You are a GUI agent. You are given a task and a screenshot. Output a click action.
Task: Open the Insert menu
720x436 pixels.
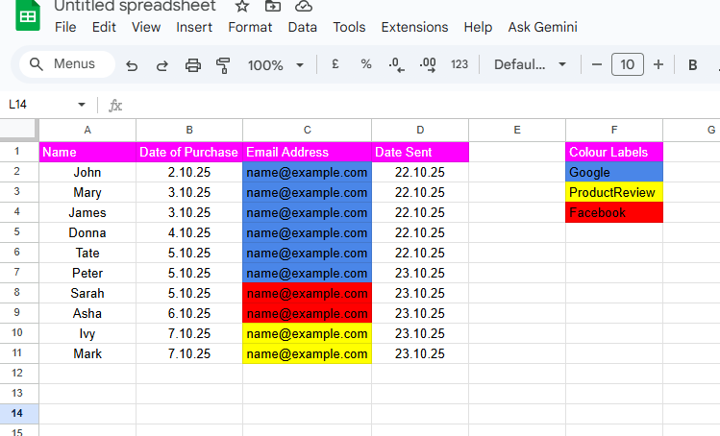coord(194,27)
